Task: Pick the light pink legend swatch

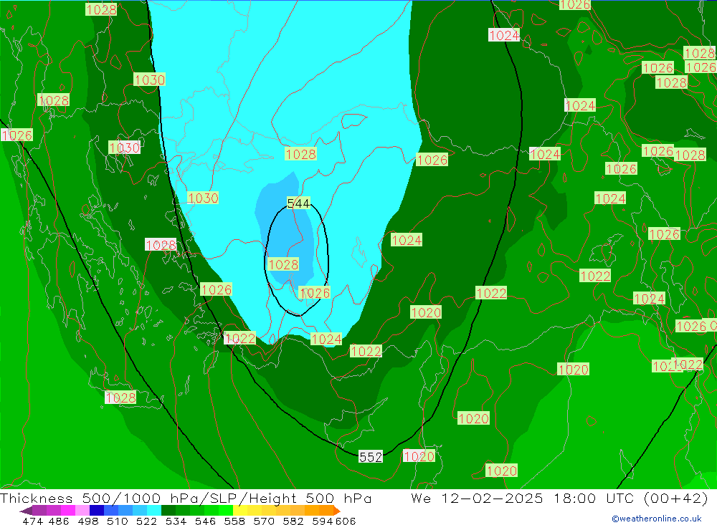Action: tap(82, 511)
